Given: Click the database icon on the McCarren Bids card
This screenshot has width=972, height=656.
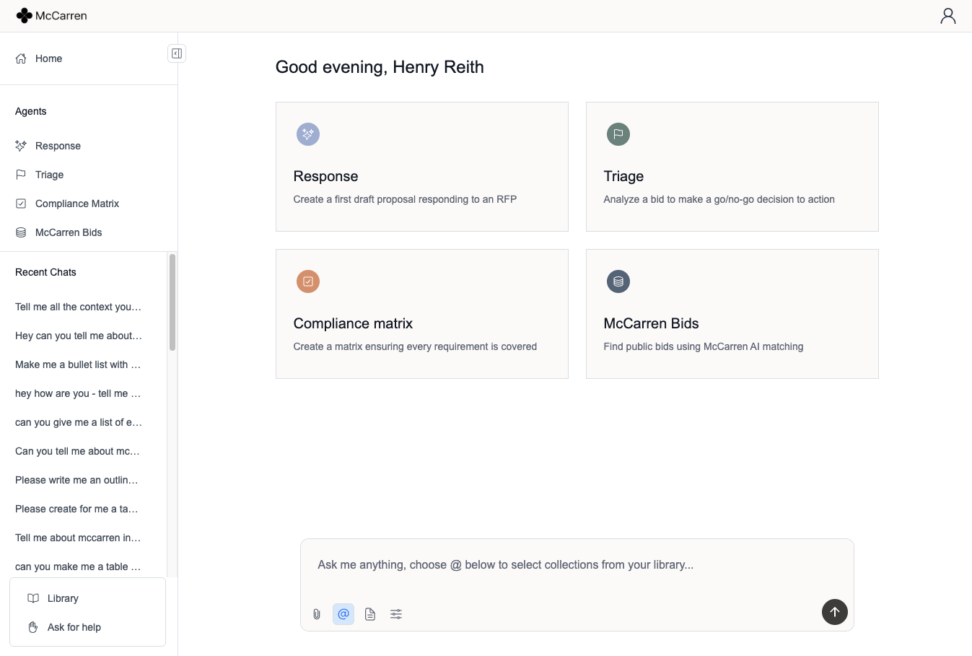Looking at the screenshot, I should click(x=618, y=281).
